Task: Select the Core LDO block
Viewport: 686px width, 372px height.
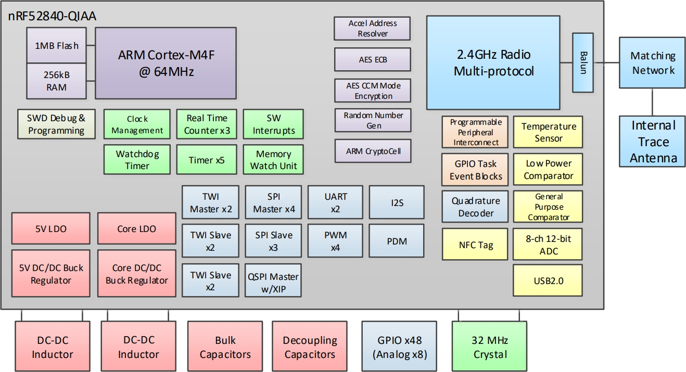Action: point(137,228)
